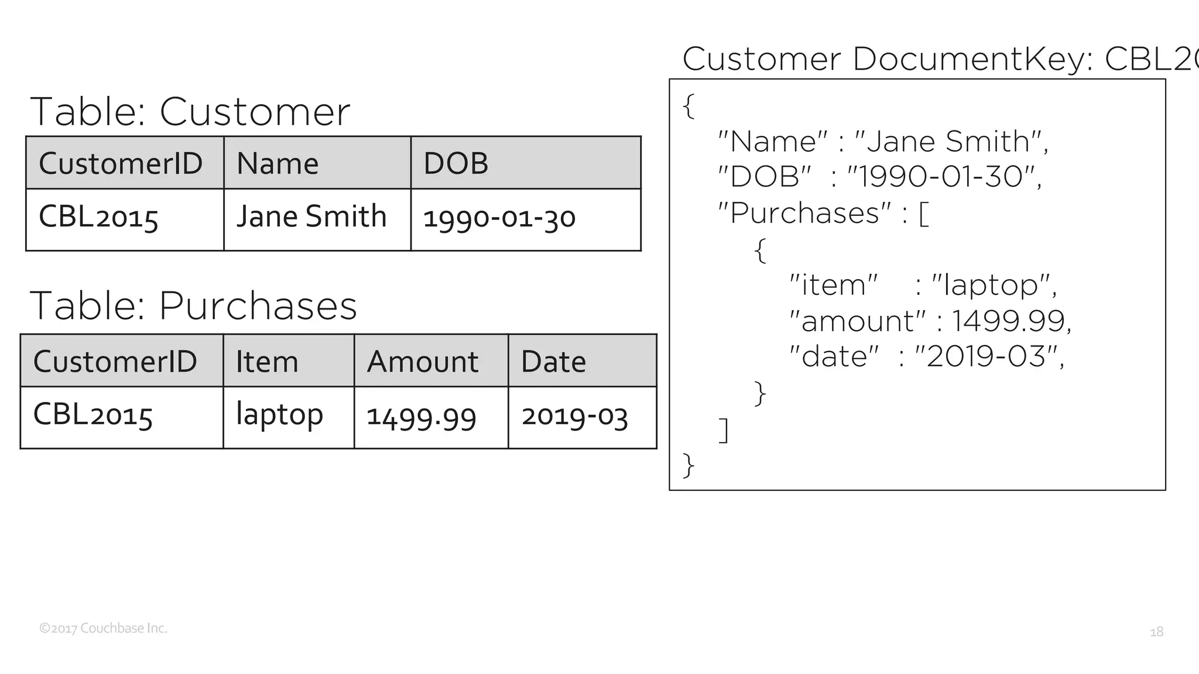Click the laptop table cell

(289, 417)
